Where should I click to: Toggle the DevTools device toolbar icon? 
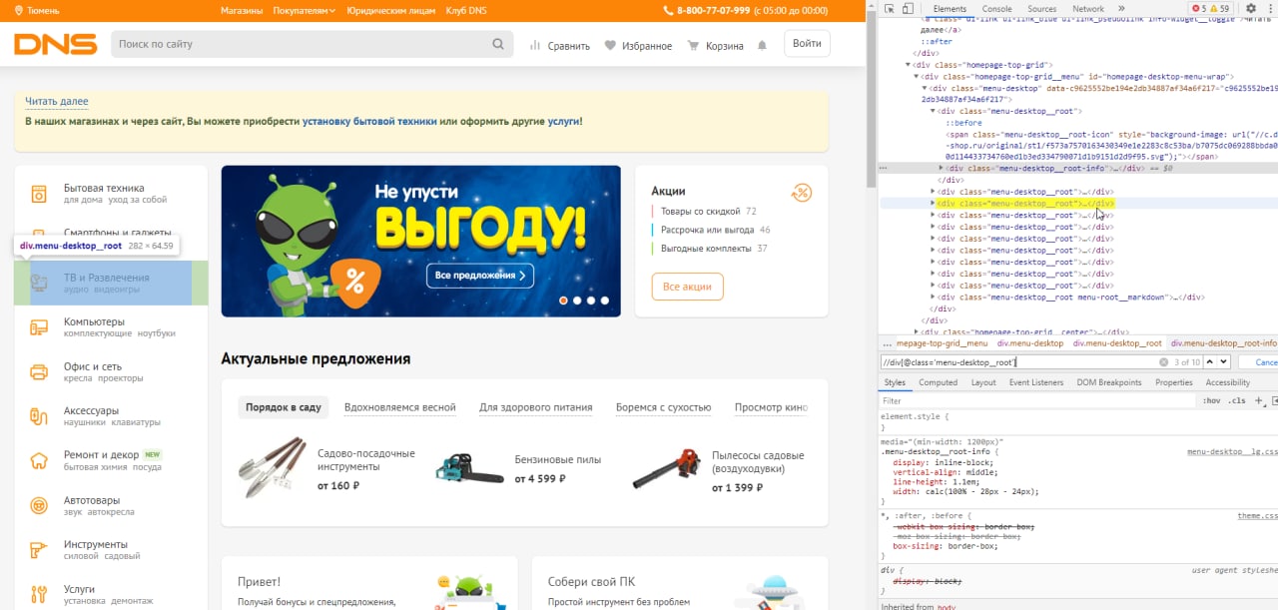pos(908,9)
